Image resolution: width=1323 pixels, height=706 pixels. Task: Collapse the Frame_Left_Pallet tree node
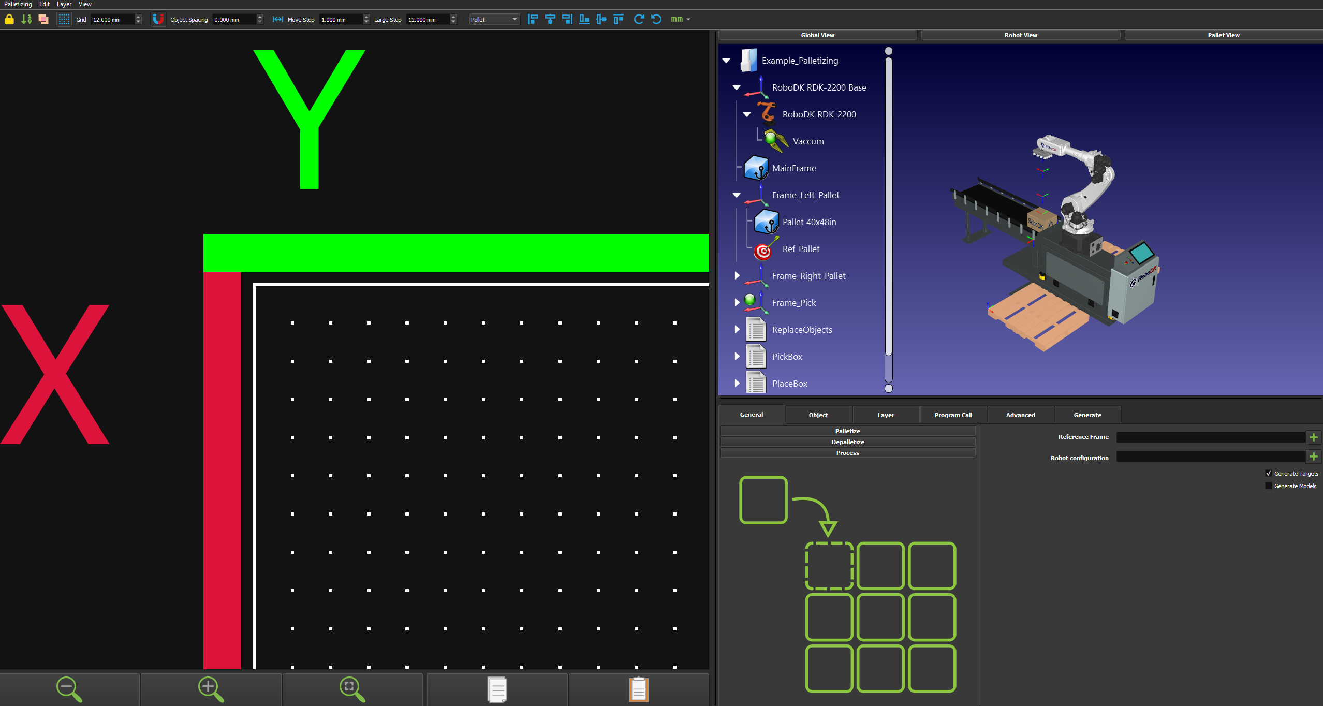pos(737,195)
